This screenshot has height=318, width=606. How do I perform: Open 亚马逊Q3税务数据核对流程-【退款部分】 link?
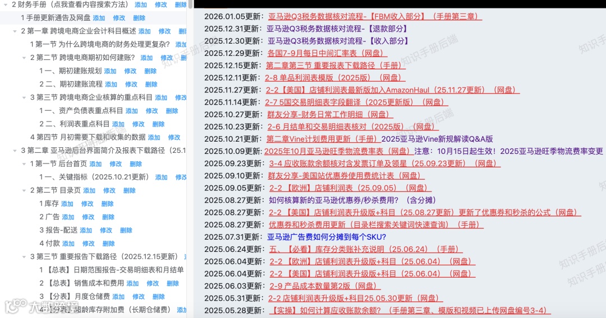pyautogui.click(x=337, y=29)
